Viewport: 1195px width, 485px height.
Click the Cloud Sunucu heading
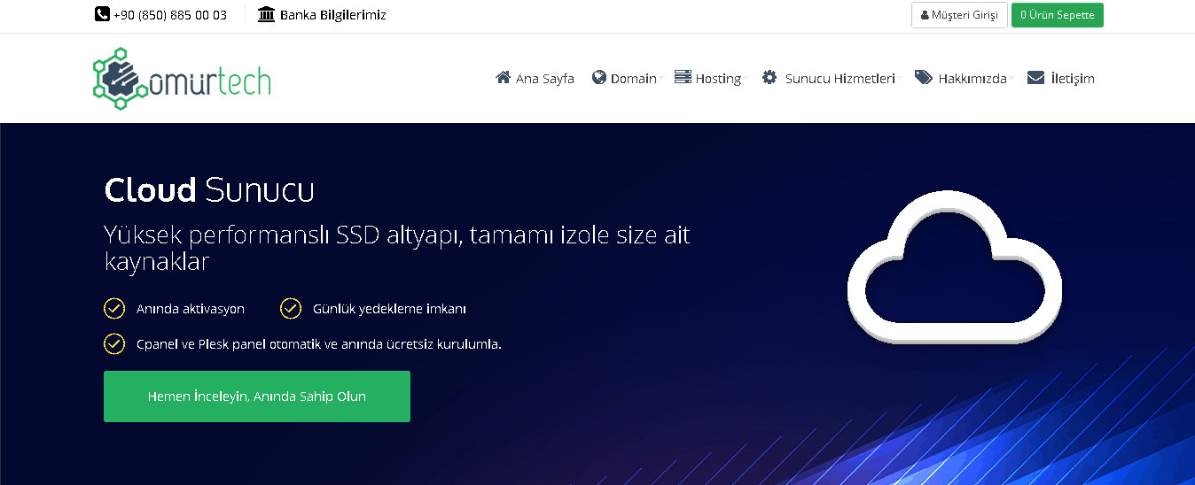[x=209, y=190]
